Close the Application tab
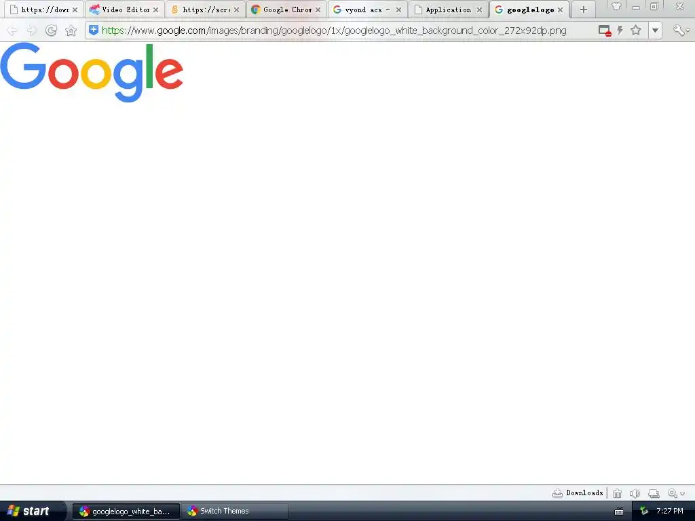 479,9
